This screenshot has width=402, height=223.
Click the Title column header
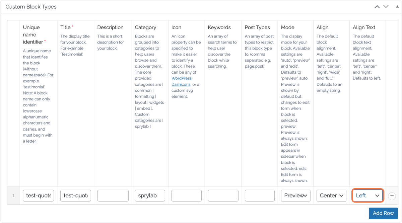(x=66, y=27)
